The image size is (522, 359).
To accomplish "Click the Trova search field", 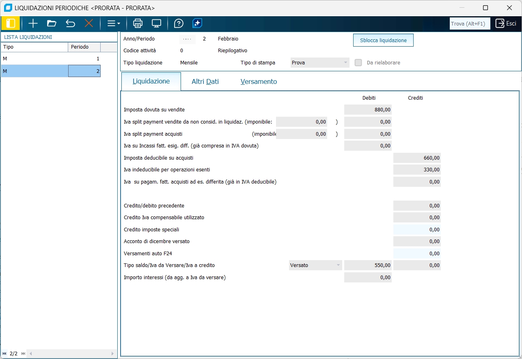I will (x=470, y=24).
